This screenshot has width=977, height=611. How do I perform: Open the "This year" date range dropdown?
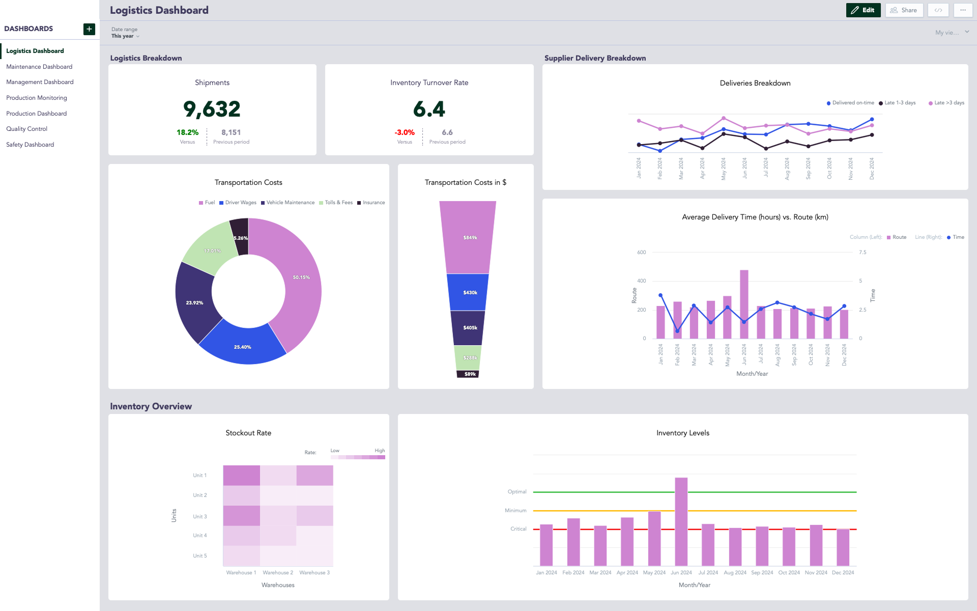pos(124,36)
